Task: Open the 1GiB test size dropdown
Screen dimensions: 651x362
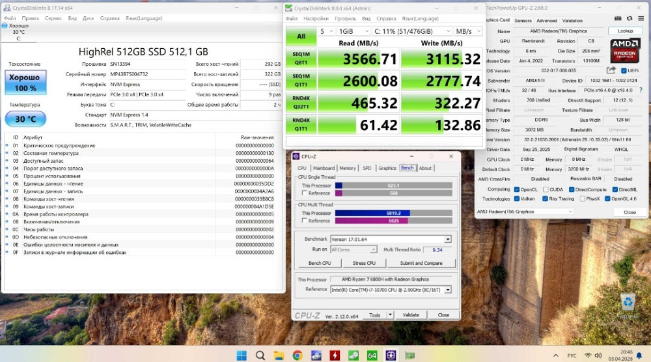Action: click(x=352, y=31)
